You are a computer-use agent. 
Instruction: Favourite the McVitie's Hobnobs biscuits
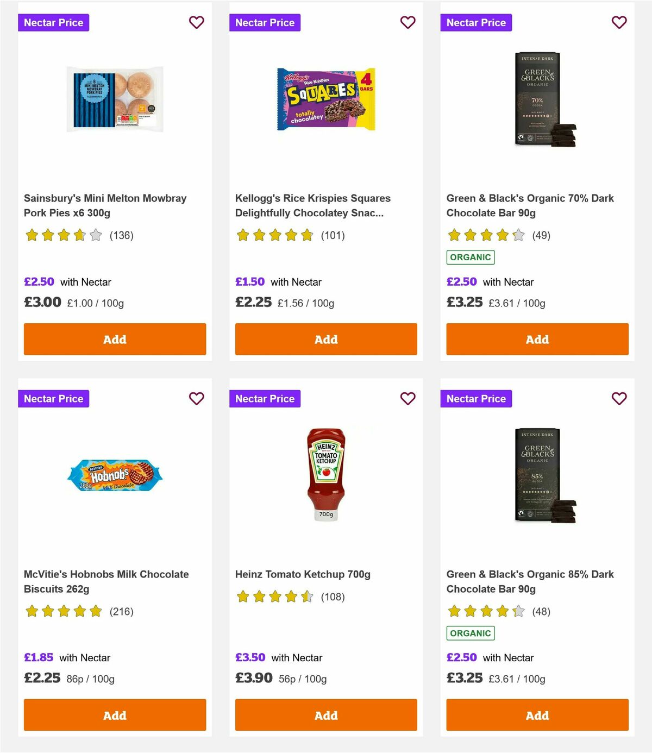pos(196,398)
